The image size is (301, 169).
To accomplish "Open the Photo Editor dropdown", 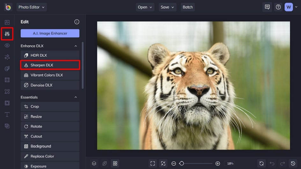I will click(x=32, y=7).
